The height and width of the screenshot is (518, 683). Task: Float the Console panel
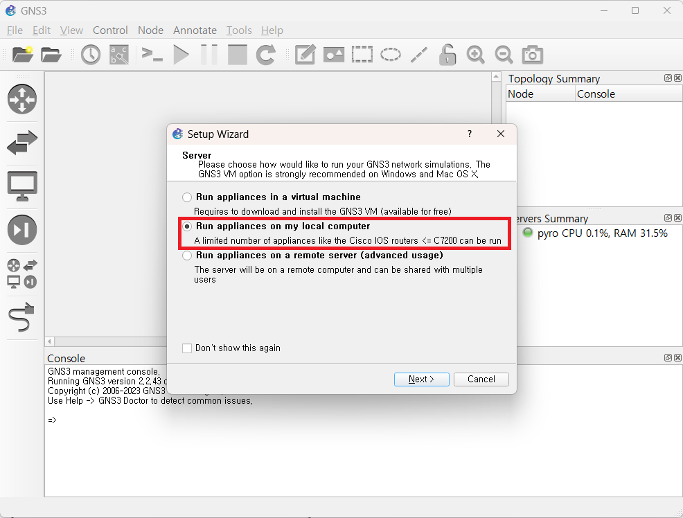point(668,357)
